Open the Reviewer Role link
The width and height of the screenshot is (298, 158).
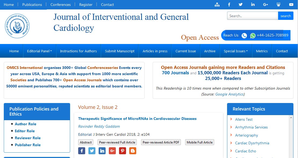(28, 138)
